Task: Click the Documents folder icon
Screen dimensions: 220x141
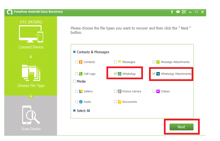Action: coord(119,102)
